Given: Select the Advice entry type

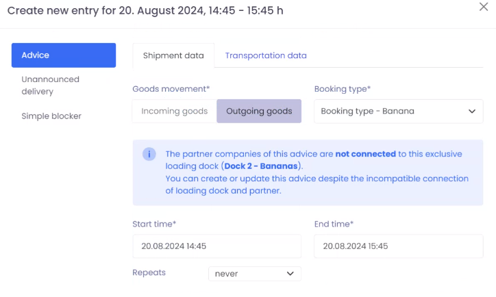Looking at the screenshot, I should pos(64,55).
